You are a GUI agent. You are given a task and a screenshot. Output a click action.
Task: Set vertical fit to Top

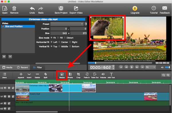click(x=51, y=46)
